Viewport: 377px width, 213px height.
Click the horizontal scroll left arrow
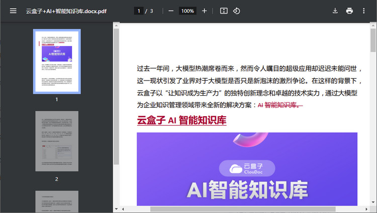[x=123, y=209]
